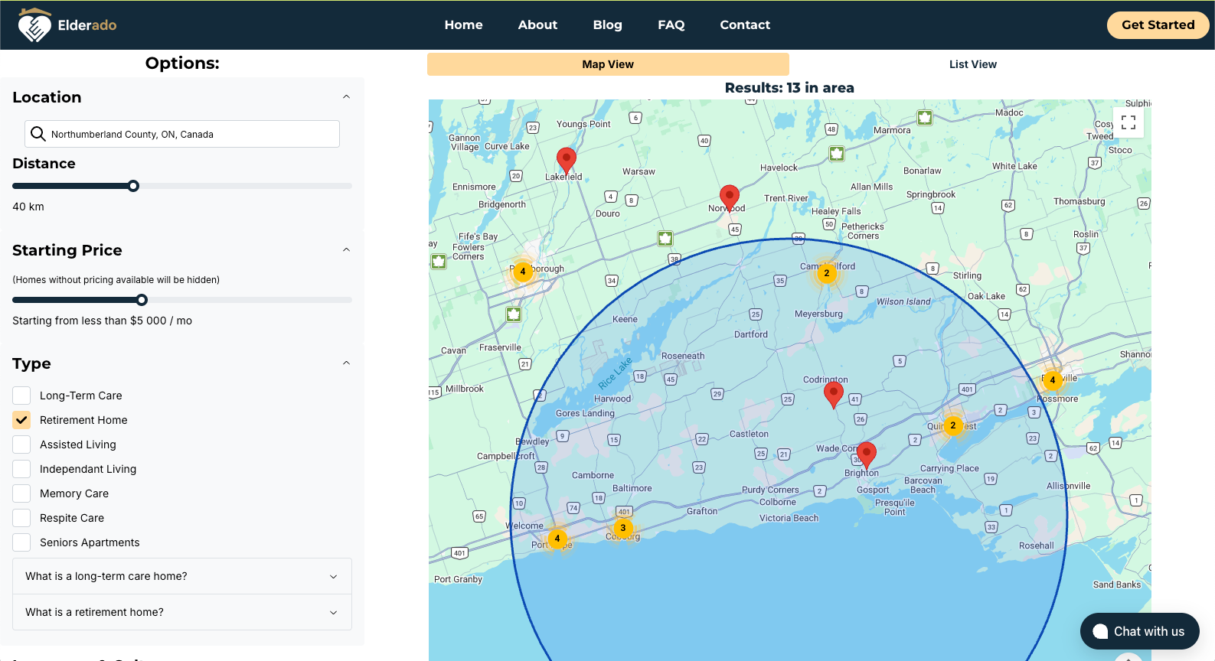The height and width of the screenshot is (661, 1215).
Task: Expand the Port Hope cluster of 4
Action: 557,539
